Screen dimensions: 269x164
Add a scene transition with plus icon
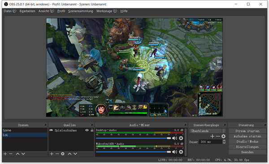pos(212,136)
